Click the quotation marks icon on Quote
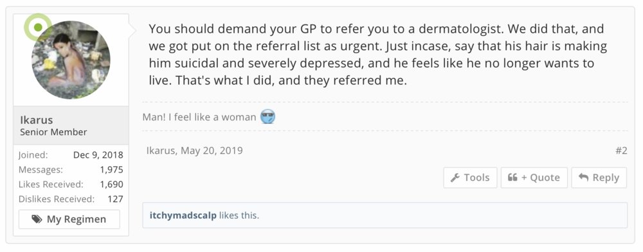 [512, 178]
